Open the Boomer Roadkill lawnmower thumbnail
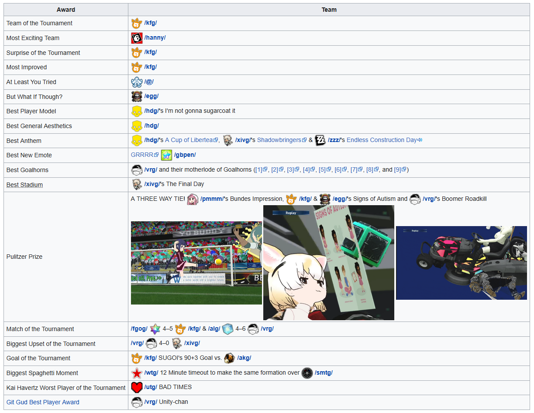The width and height of the screenshot is (534, 413). 462,263
